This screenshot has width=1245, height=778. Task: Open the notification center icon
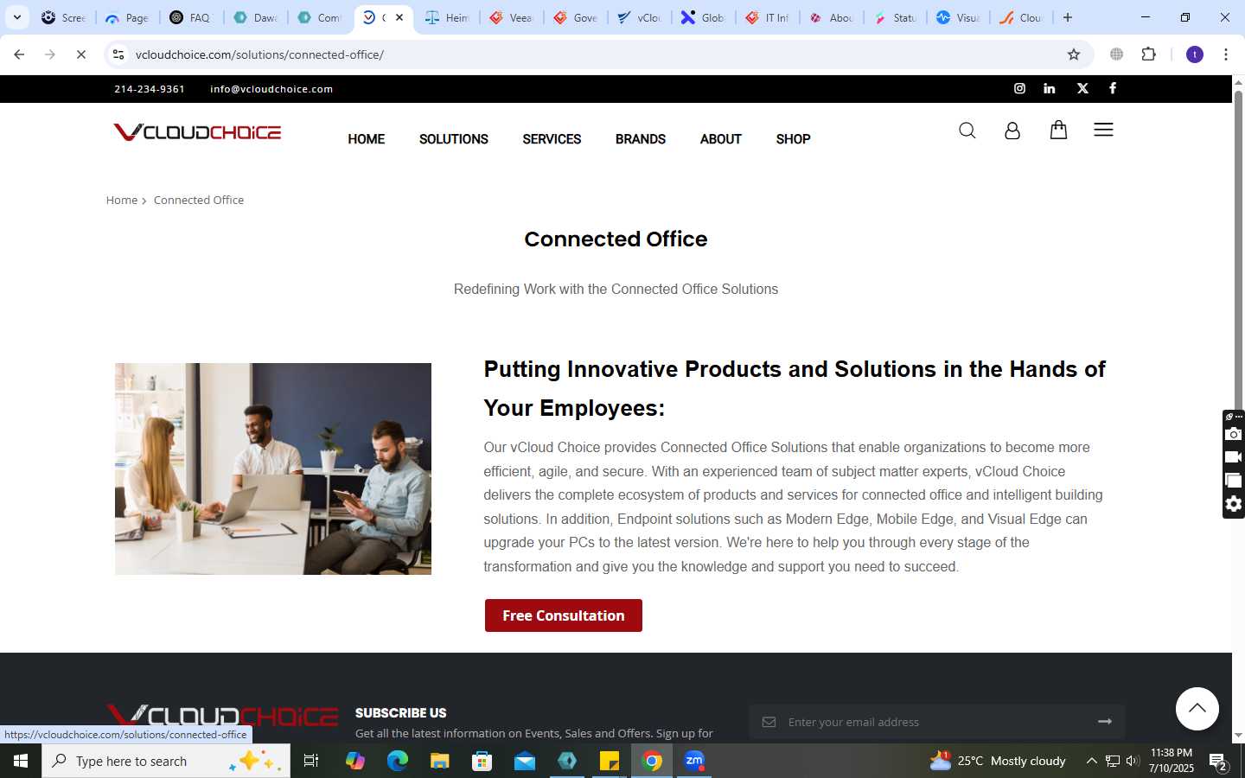[1219, 762]
